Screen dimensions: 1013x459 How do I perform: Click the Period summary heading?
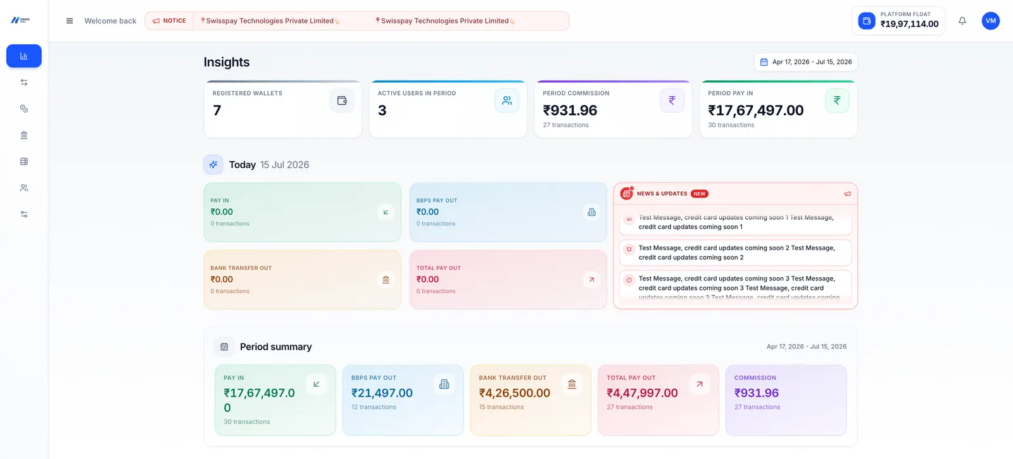276,347
